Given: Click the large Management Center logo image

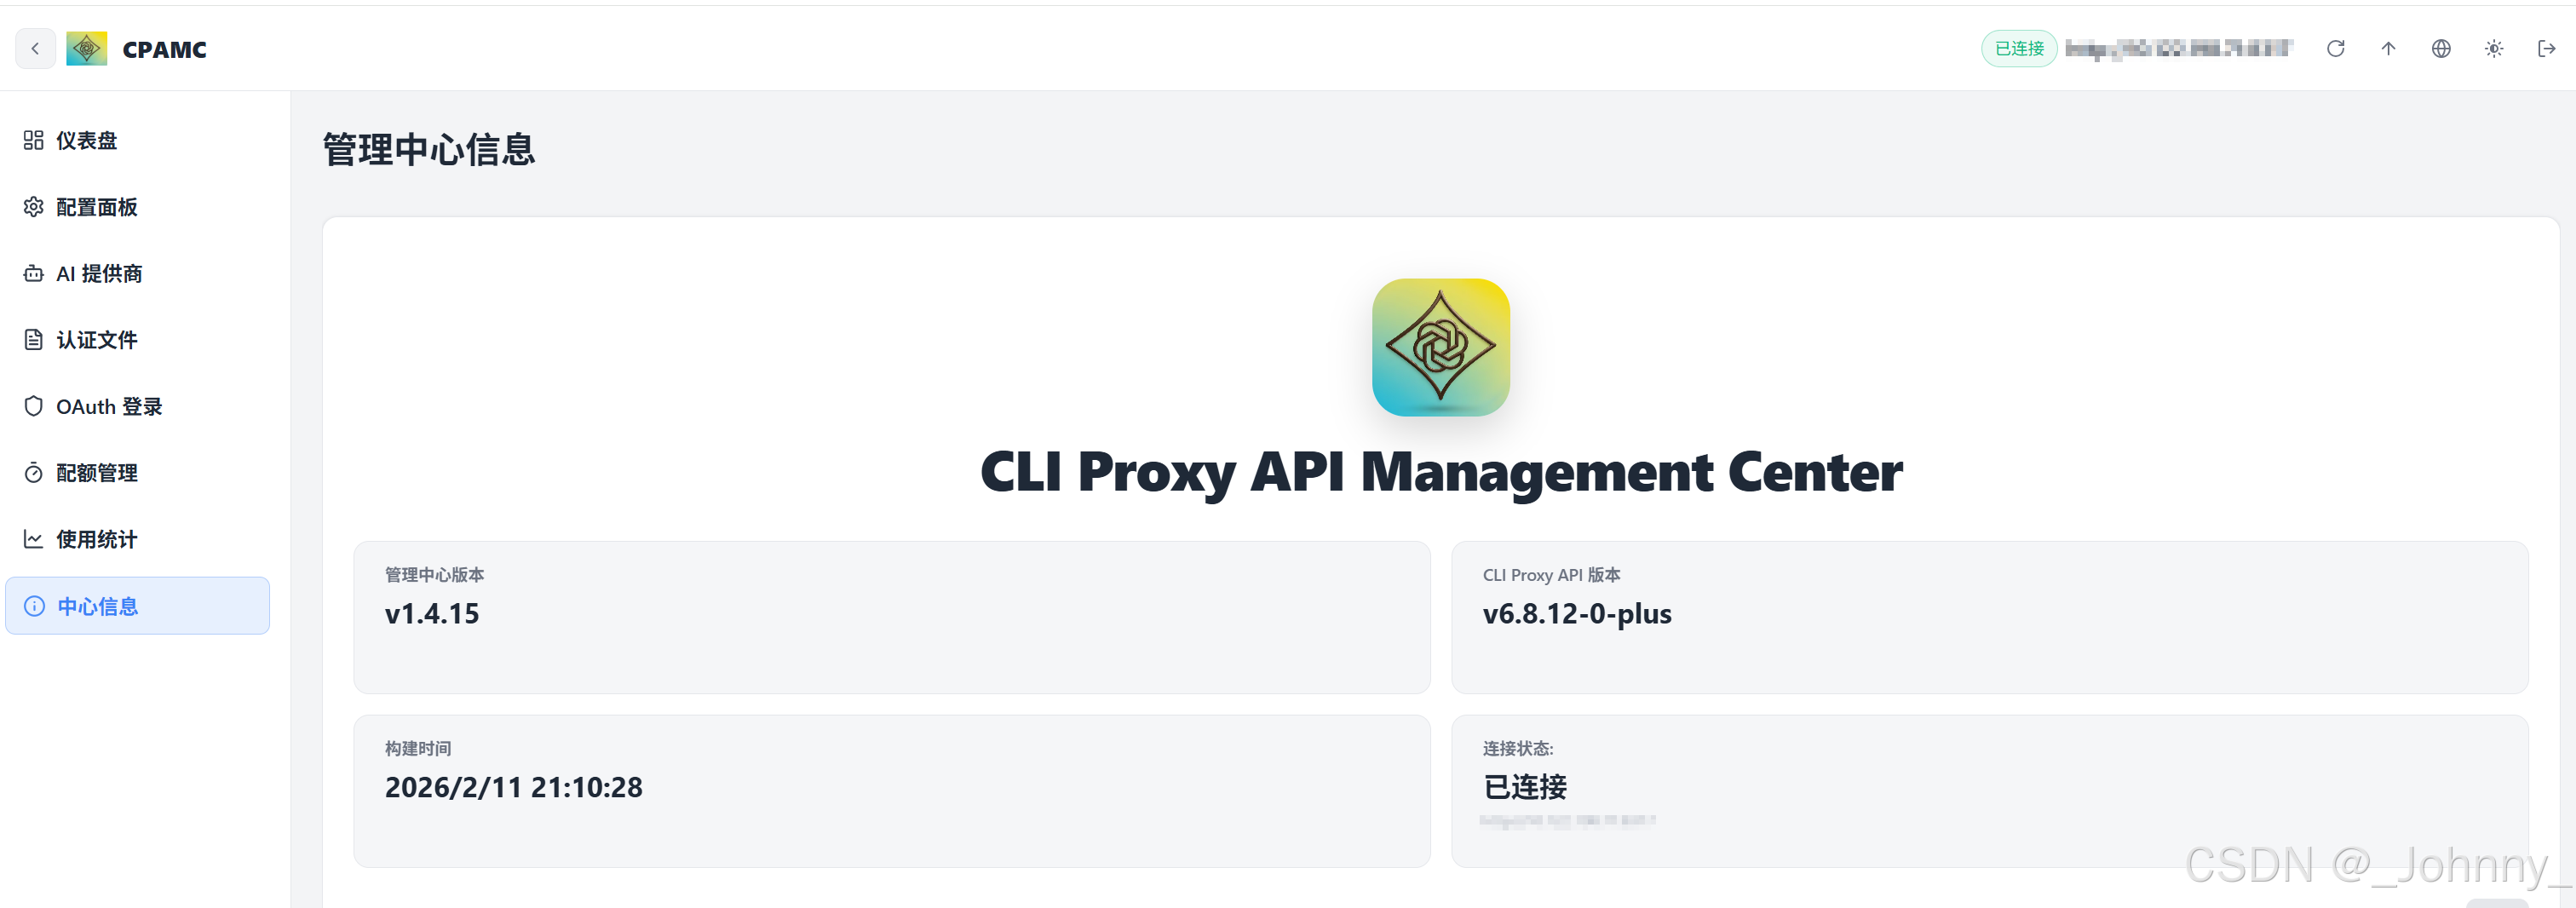Looking at the screenshot, I should click(1441, 347).
